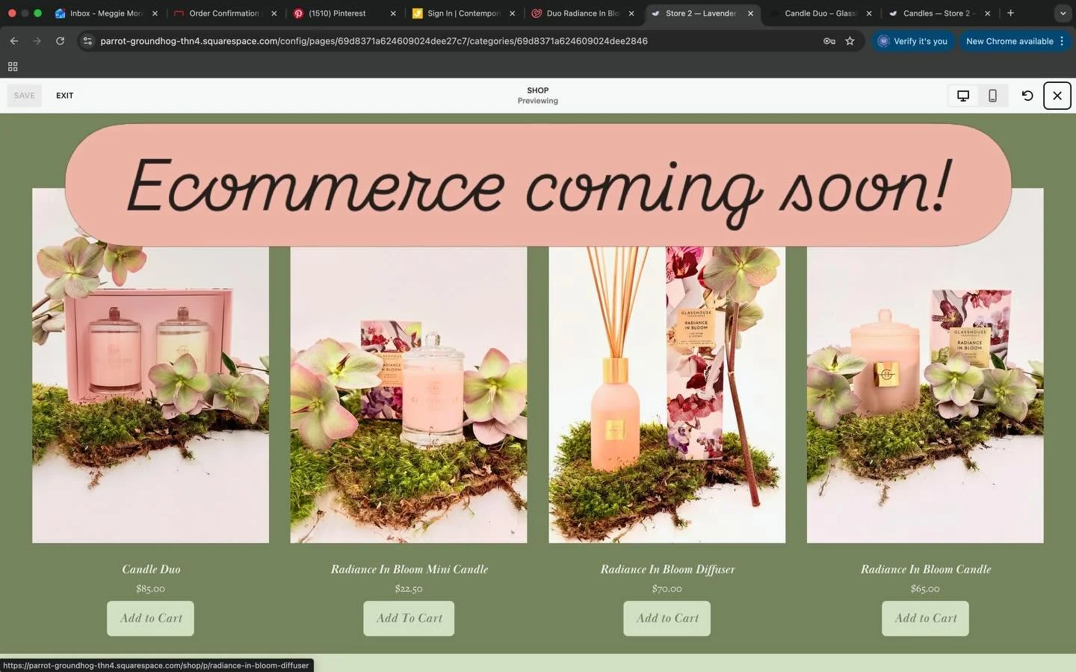1076x672 pixels.
Task: Click Verify it's you in the toolbar
Action: (x=913, y=41)
